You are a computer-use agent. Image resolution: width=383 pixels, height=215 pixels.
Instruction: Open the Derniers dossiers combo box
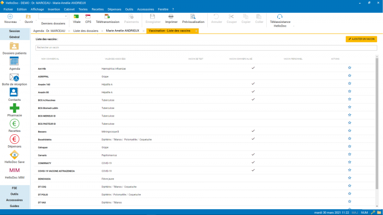click(53, 17)
